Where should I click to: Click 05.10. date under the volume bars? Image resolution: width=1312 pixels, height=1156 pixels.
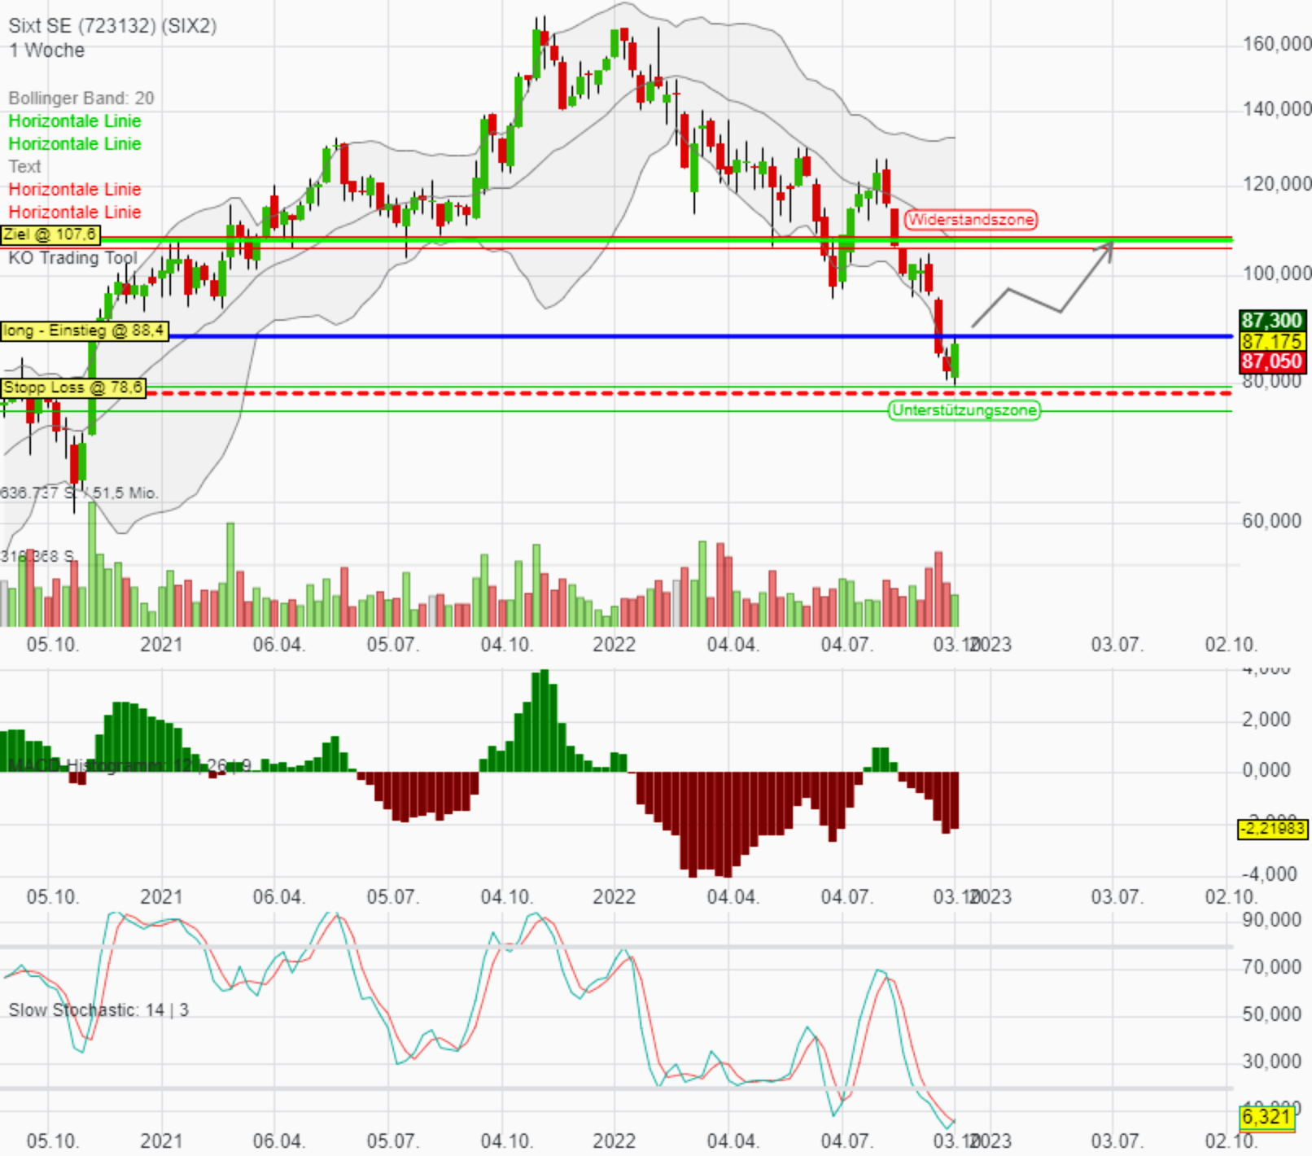[x=53, y=646]
